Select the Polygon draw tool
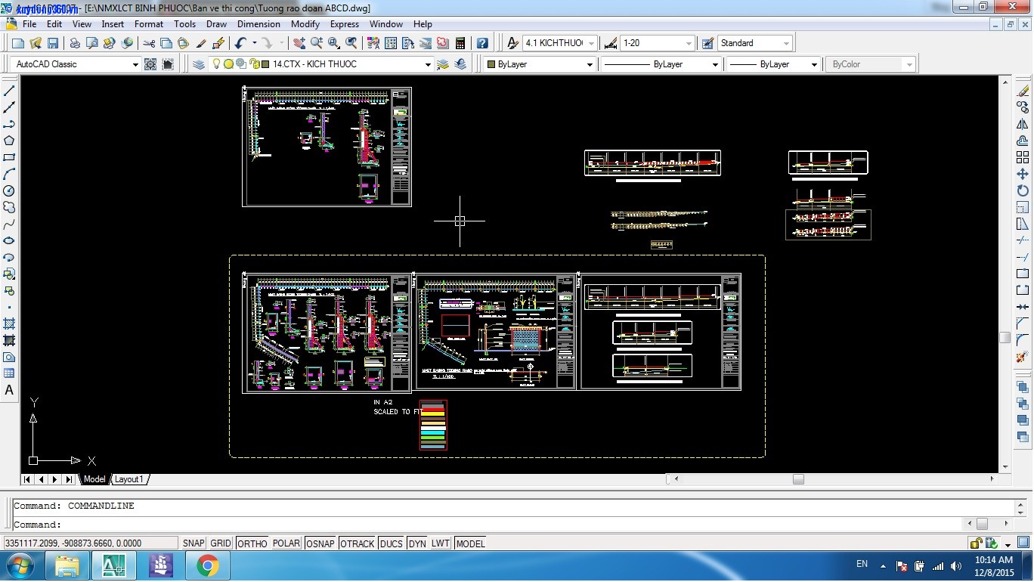Image resolution: width=1034 pixels, height=582 pixels. pos(10,141)
